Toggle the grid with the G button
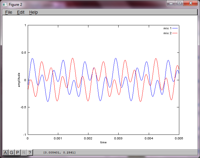The height and width of the screenshot is (158, 200). [12, 153]
